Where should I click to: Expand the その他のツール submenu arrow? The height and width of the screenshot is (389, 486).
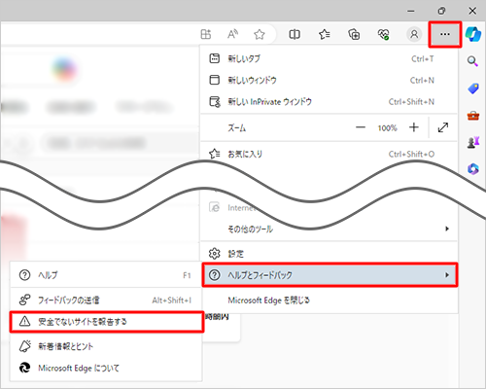pos(447,229)
